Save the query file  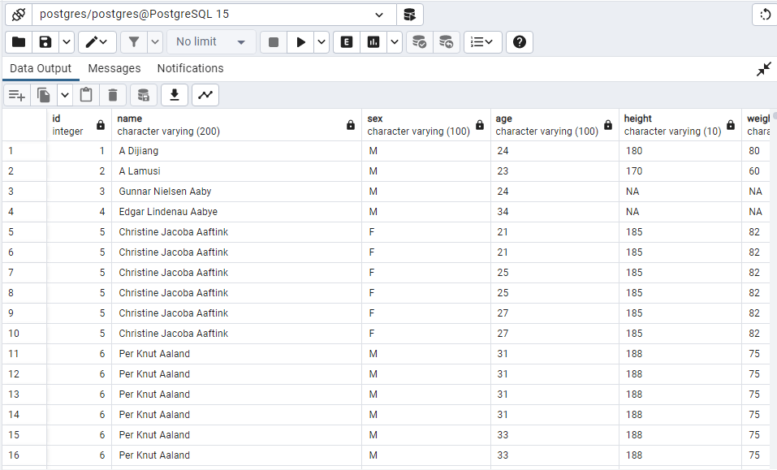click(x=45, y=42)
